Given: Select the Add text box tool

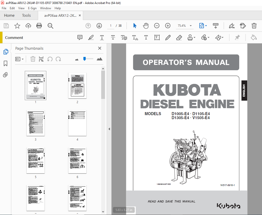Looking at the screenshot, I should coord(157,37).
